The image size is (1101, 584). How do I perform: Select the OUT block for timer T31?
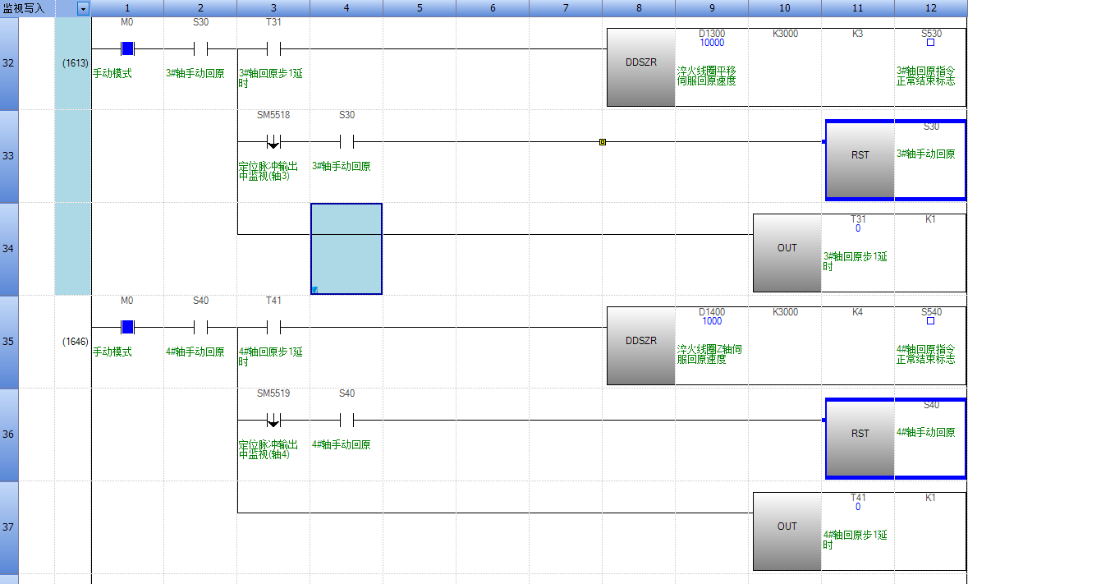(787, 253)
